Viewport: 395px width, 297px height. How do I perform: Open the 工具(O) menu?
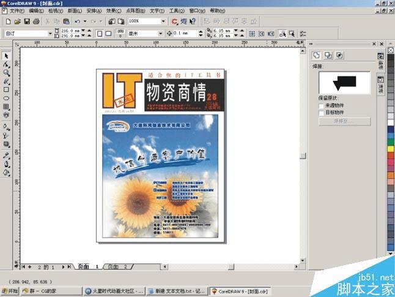point(177,11)
